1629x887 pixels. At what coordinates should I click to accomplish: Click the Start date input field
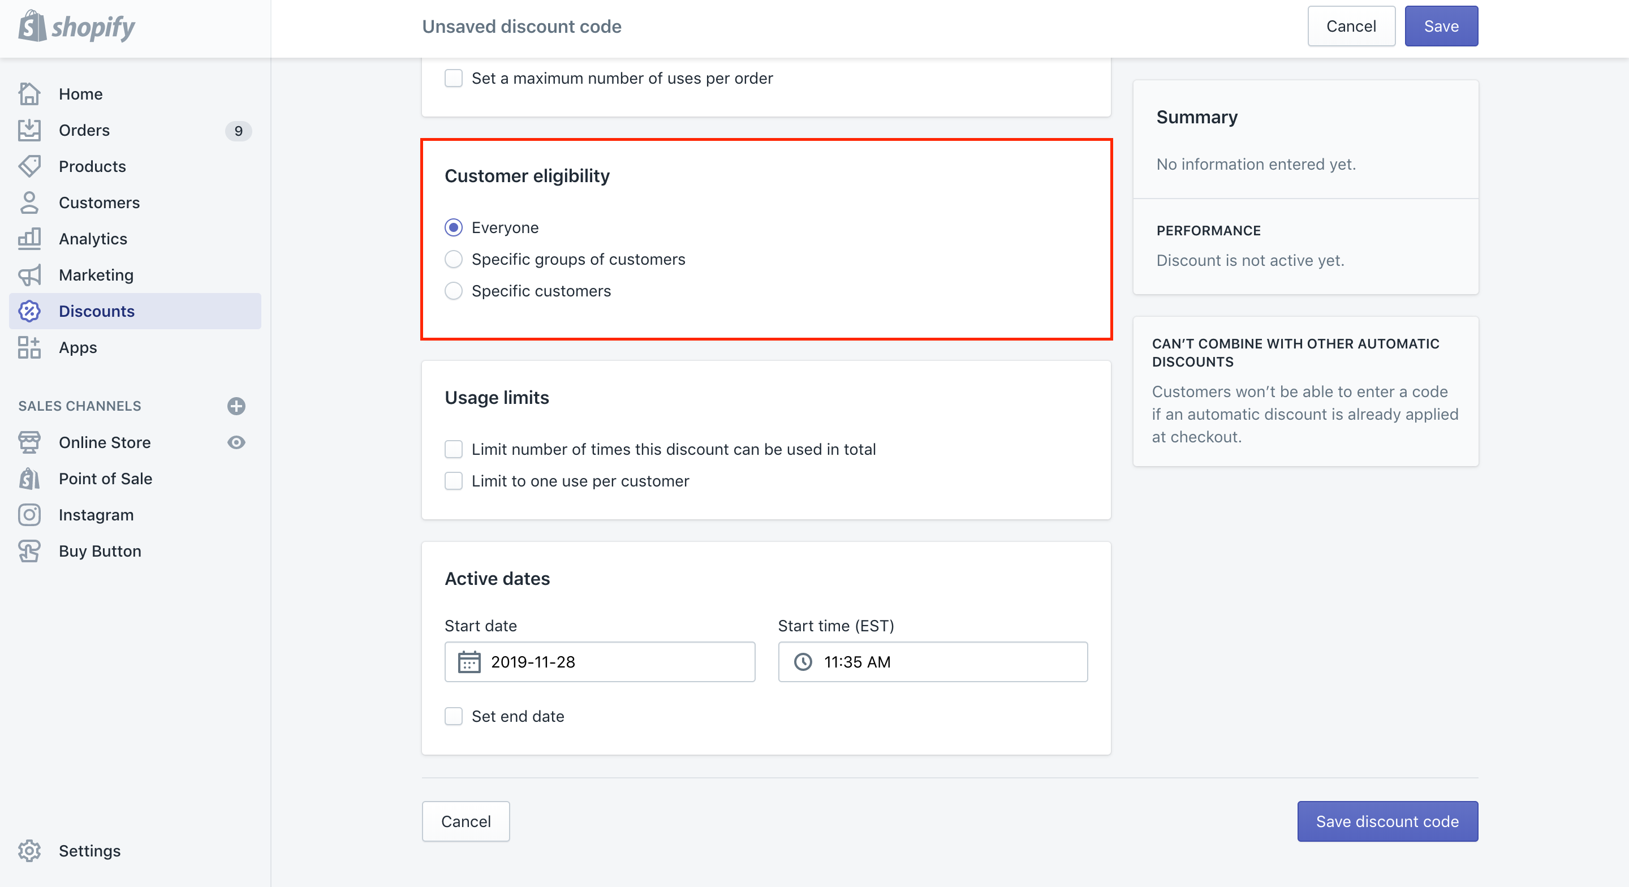tap(601, 661)
